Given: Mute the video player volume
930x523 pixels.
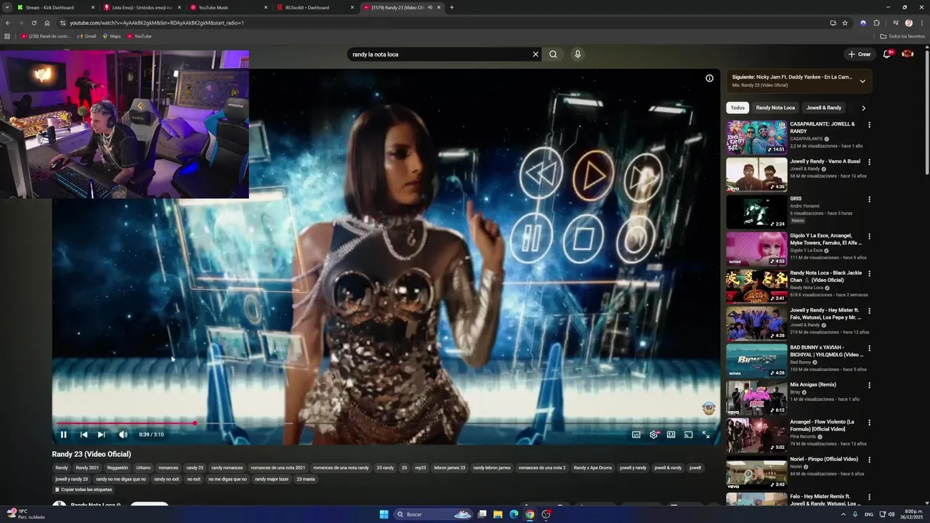Looking at the screenshot, I should point(123,434).
